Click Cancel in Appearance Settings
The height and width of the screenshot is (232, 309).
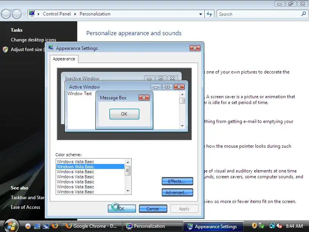click(x=153, y=208)
